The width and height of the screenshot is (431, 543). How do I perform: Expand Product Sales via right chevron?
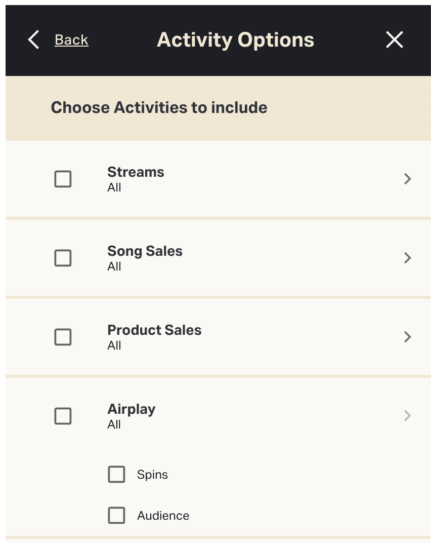408,337
